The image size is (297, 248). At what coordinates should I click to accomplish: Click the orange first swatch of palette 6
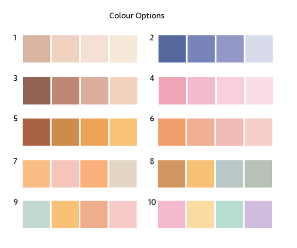pos(172,132)
